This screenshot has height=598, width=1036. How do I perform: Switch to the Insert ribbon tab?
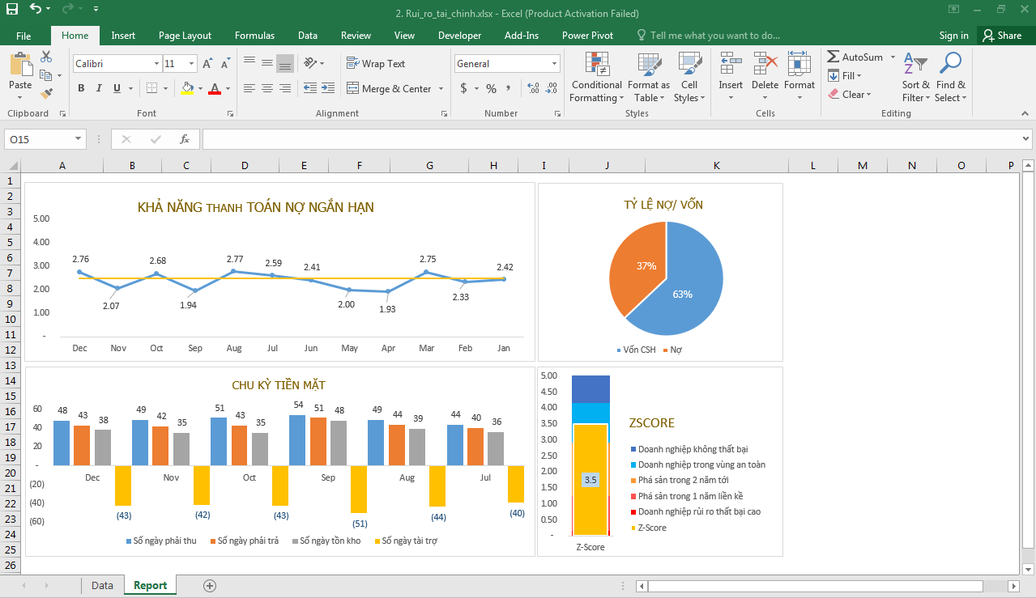pos(123,36)
